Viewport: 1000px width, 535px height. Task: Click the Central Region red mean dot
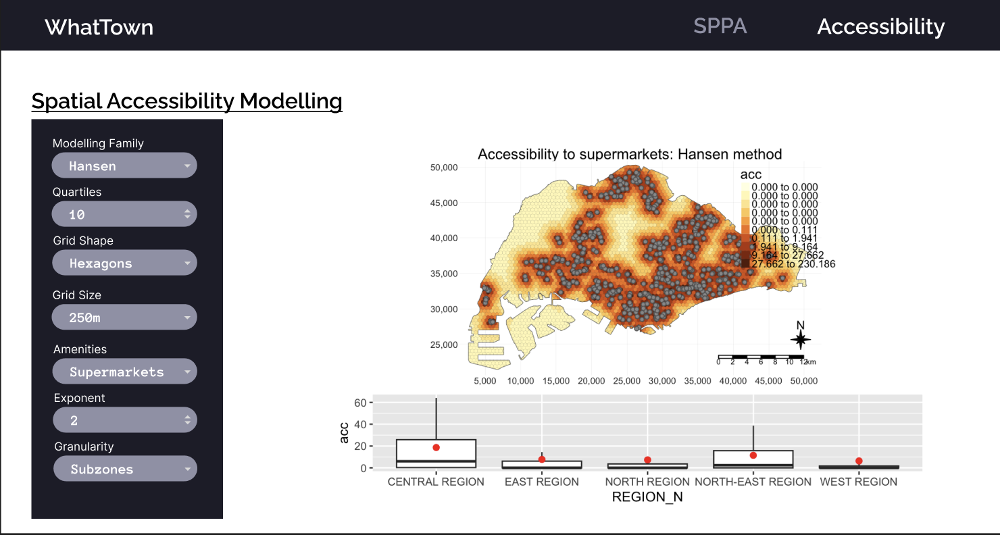436,447
